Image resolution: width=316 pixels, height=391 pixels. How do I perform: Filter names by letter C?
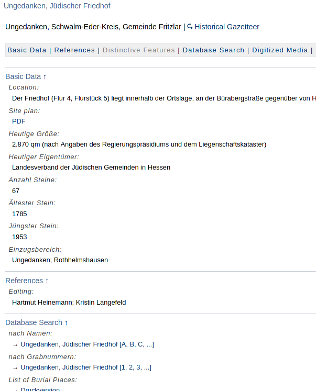(x=140, y=344)
